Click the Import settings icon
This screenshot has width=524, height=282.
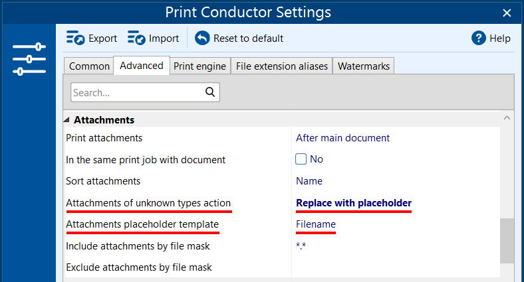(136, 38)
